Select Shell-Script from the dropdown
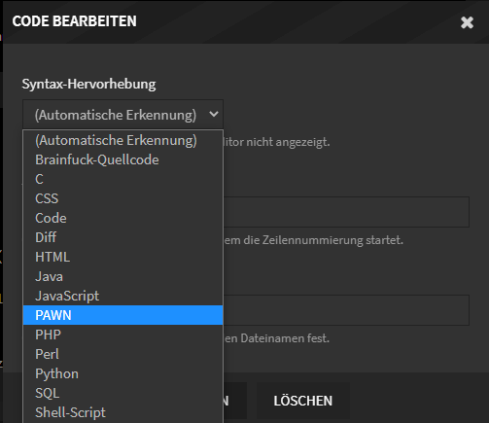The height and width of the screenshot is (423, 489). pos(122,412)
